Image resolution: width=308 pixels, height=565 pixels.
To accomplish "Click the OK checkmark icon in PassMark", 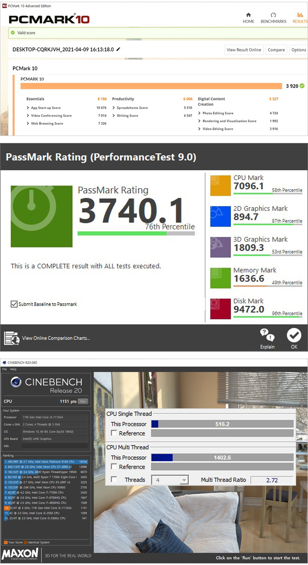I will point(294,335).
